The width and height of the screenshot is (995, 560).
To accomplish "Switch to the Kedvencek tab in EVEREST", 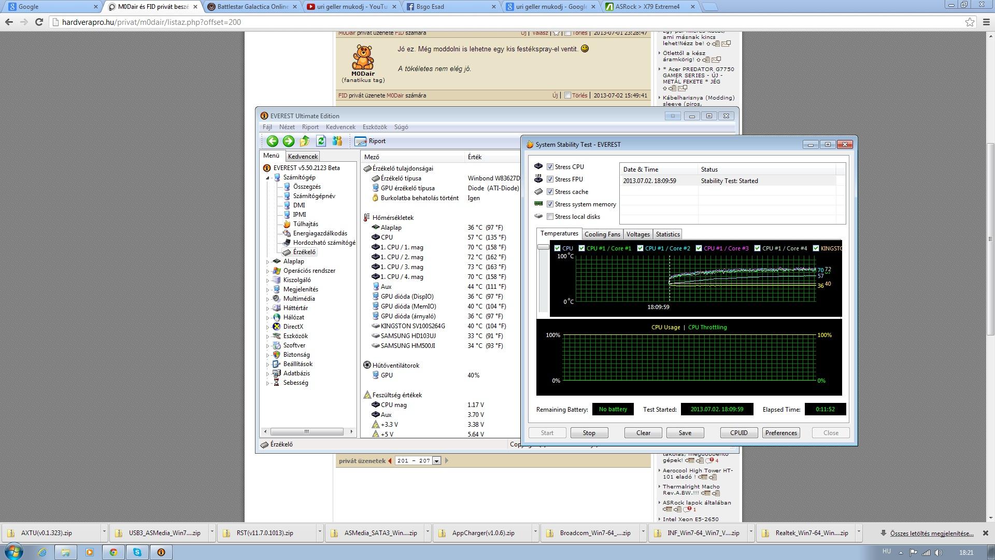I will pos(303,157).
